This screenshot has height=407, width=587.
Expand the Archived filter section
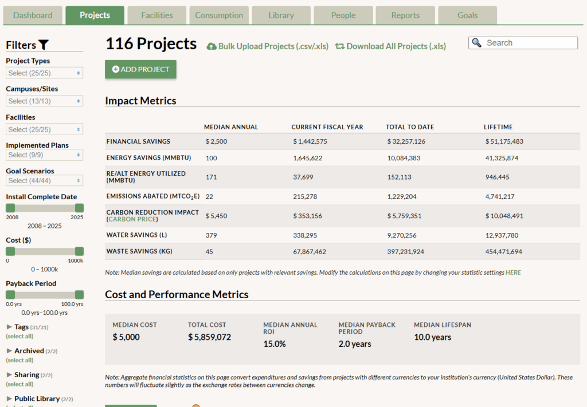click(9, 351)
